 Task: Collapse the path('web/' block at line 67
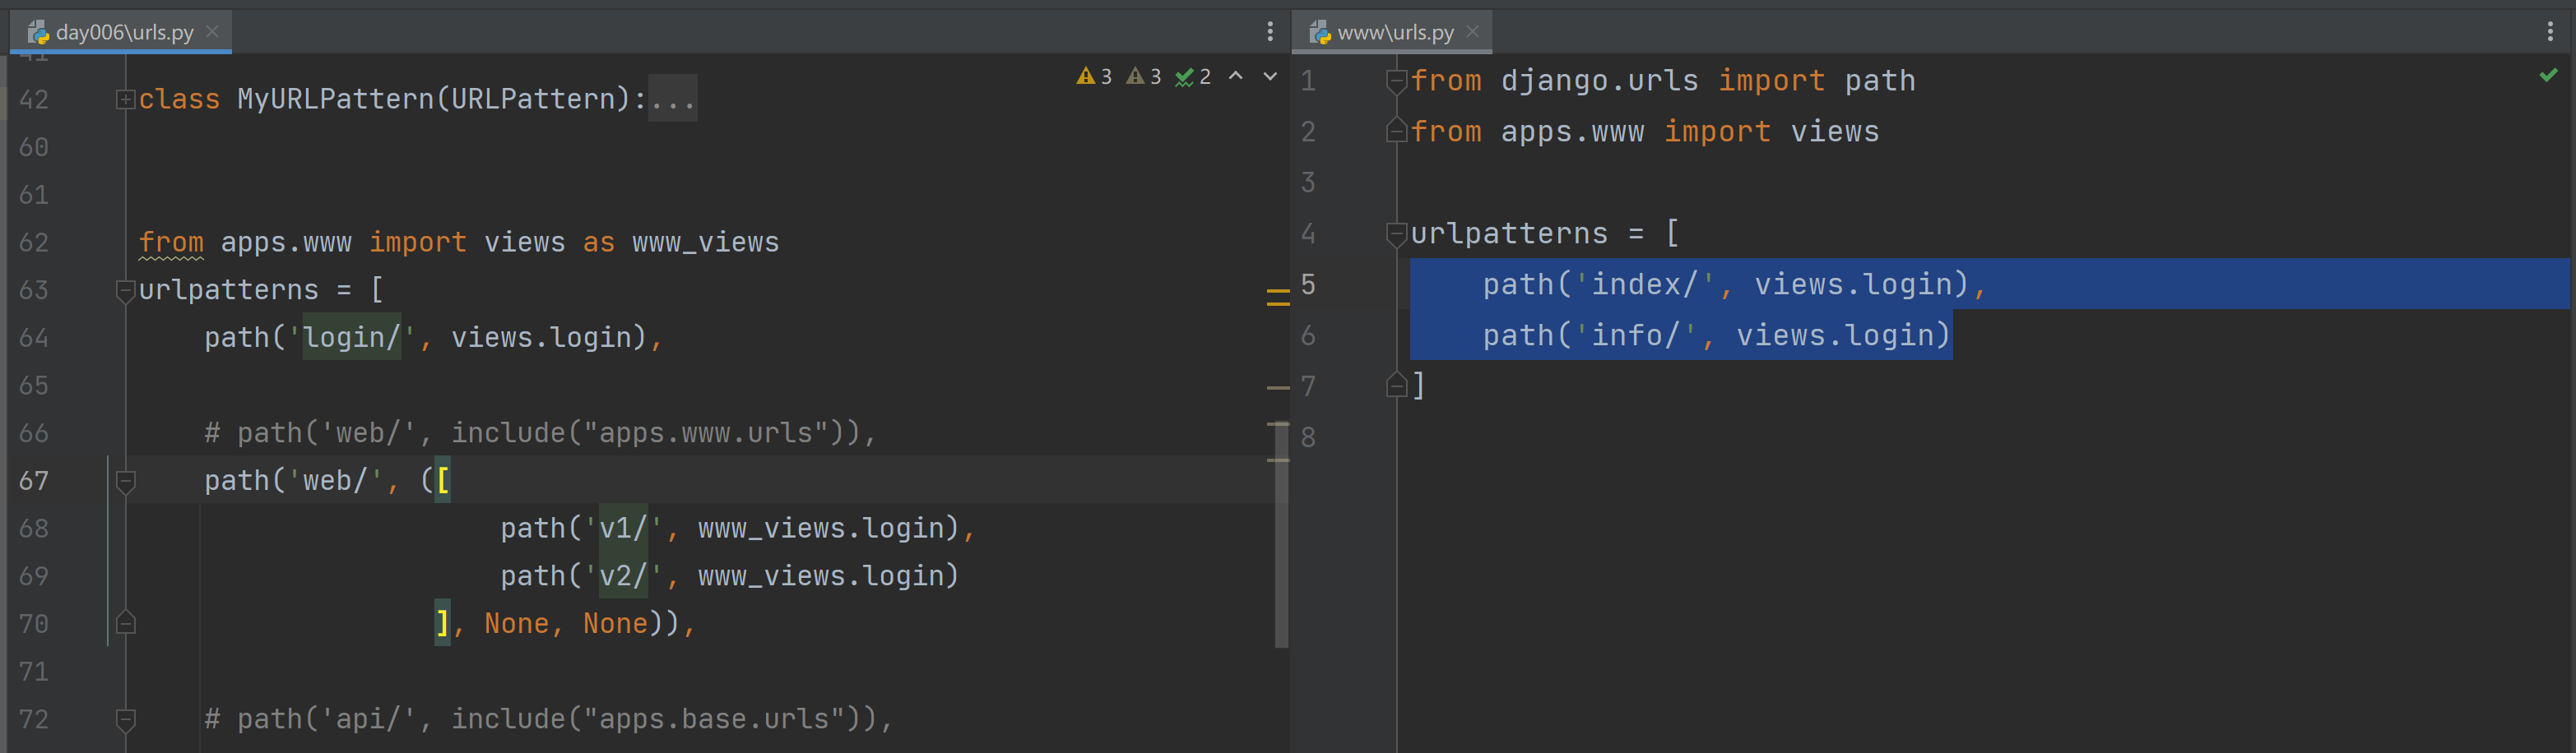125,483
